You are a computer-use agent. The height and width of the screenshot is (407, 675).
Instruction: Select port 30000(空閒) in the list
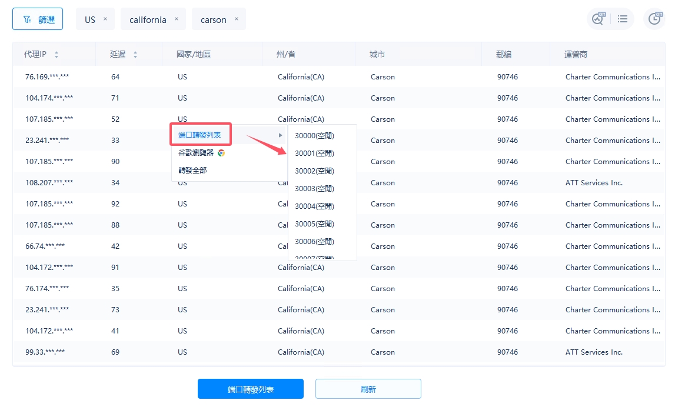[314, 136]
